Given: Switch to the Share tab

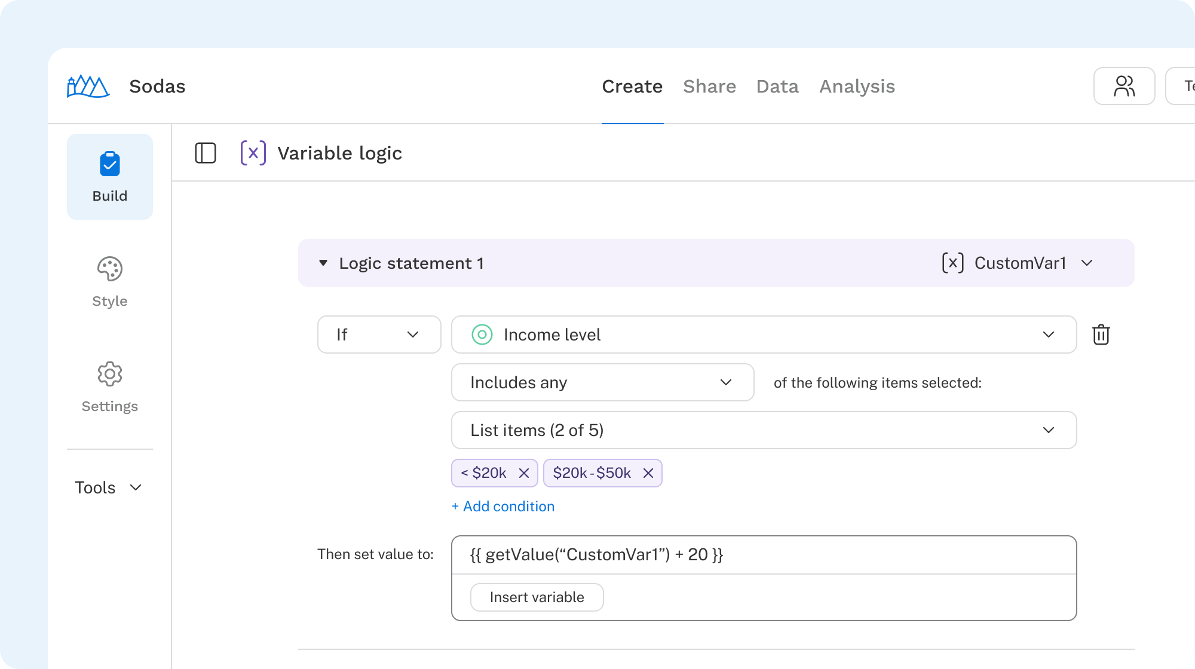Looking at the screenshot, I should (709, 86).
